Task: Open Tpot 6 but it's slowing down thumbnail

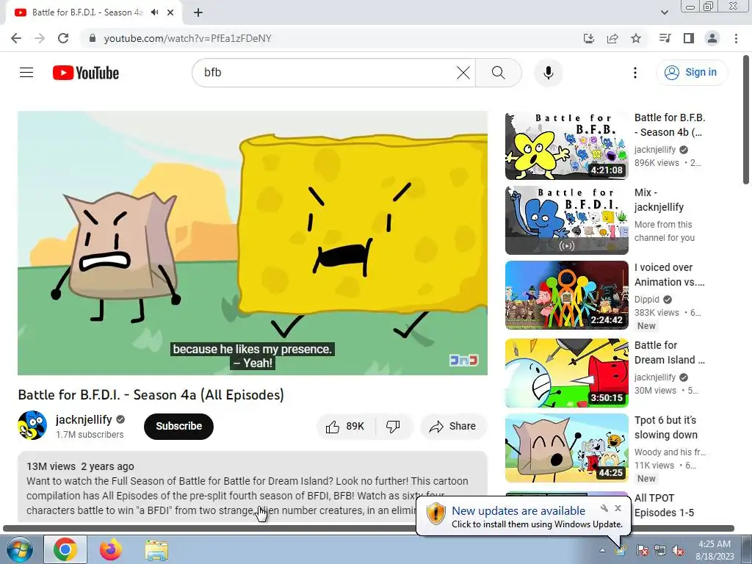Action: coord(566,448)
